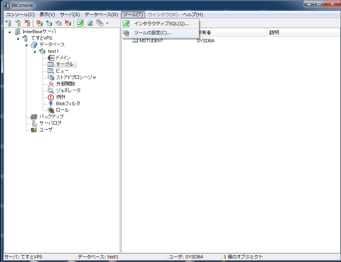Select the データベース tree item
The width and height of the screenshot is (341, 262).
pyautogui.click(x=52, y=44)
